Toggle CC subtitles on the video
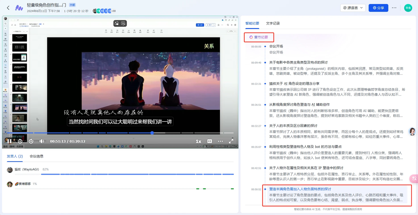This screenshot has height=215, width=418. tap(210, 141)
